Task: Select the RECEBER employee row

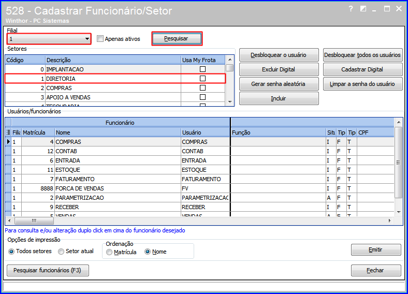Action: coord(199,207)
